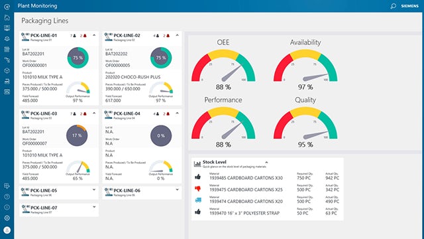Expand the PCK-LINE-05 card

pos(94,190)
